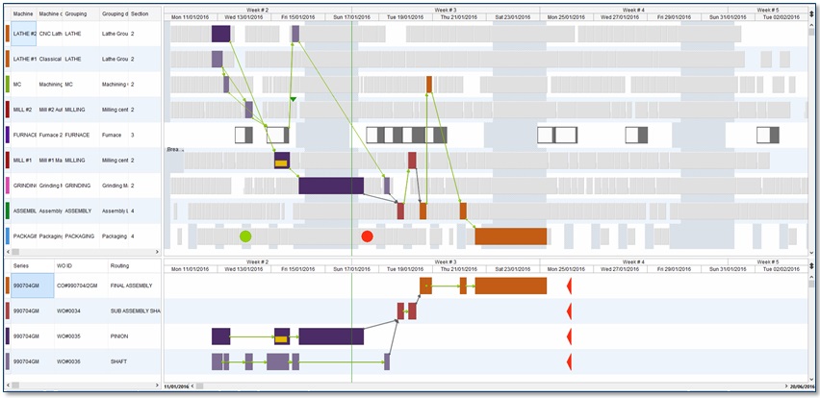820x398 pixels.
Task: Click the PINION routing cell
Action: [x=135, y=336]
